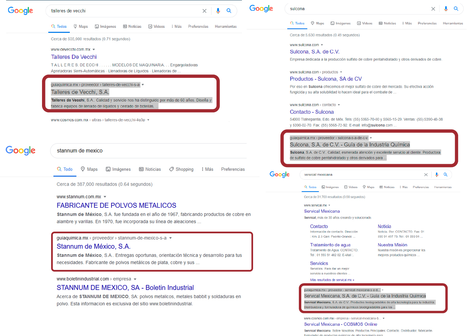This screenshot has height=336, width=473.
Task: Expand Más menu in "talleres de vecchi" results
Action: [x=176, y=26]
